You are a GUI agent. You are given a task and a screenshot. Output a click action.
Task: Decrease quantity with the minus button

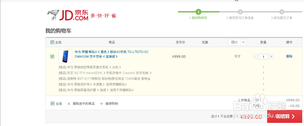255,56
